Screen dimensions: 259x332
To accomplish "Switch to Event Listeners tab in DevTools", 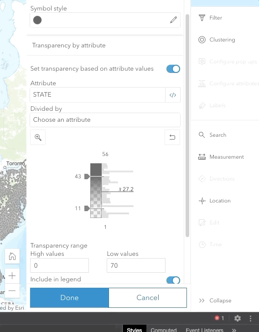I will 204,329.
